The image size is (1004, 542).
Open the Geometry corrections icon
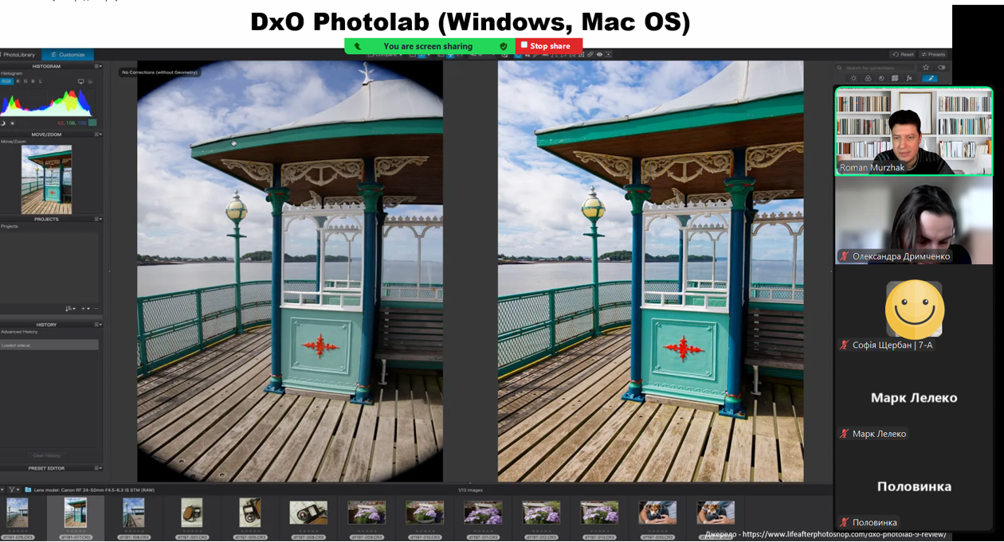[x=895, y=79]
